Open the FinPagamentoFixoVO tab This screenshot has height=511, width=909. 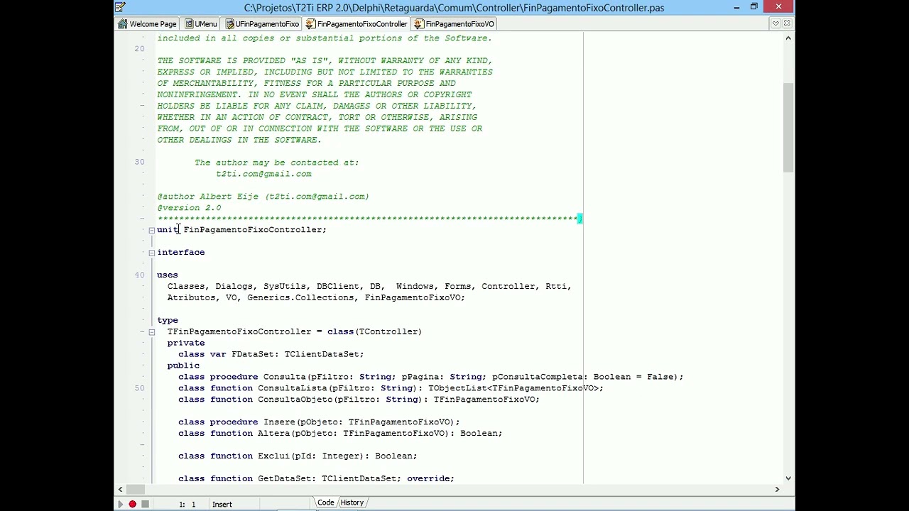[x=454, y=24]
